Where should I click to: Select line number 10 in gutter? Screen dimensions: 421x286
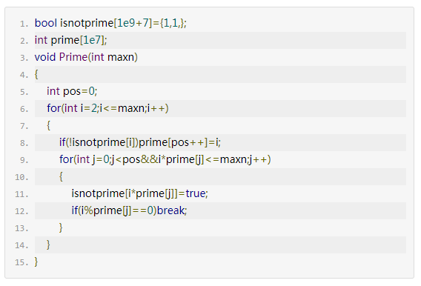[x=21, y=177]
